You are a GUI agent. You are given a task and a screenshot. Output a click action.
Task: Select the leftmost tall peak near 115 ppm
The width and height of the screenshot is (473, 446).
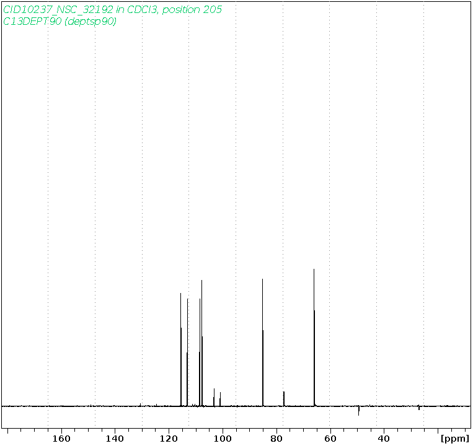(x=180, y=349)
